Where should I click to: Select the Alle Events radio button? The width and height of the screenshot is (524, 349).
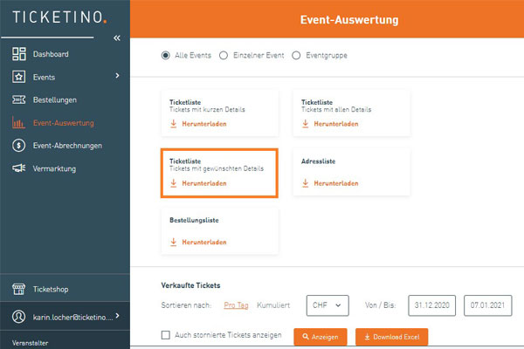click(166, 55)
